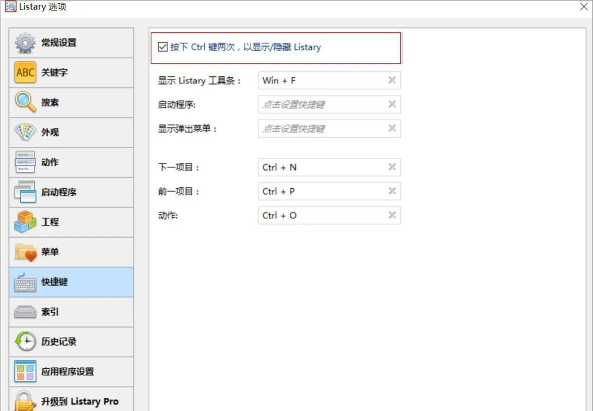Click 点击设置快捷键 field for 启动程序

(x=324, y=104)
